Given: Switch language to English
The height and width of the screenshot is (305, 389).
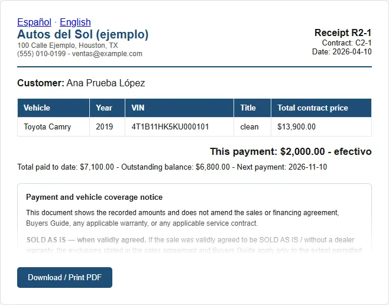Looking at the screenshot, I should pos(75,22).
